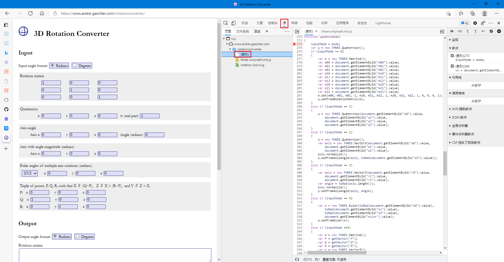Image resolution: width=504 pixels, height=262 pixels.
Task: Disable the line 344 breakpoint checkbox
Action: coord(452,66)
